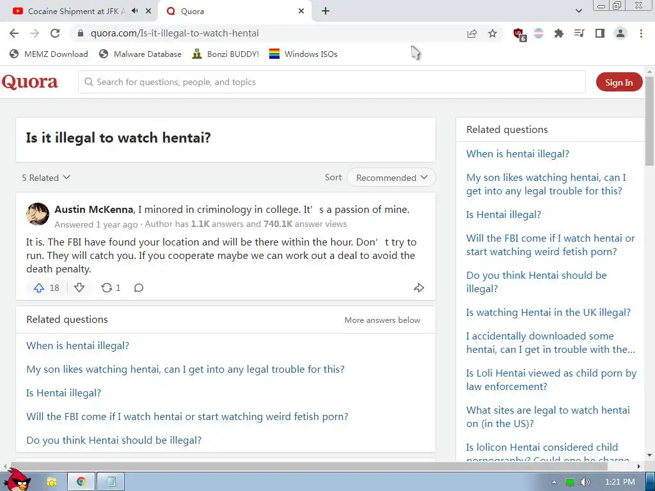Open the tab search chevron
This screenshot has height=491, width=655.
[x=578, y=12]
